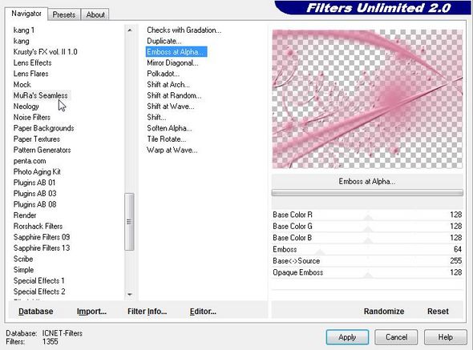Open the Import... option
The height and width of the screenshot is (350, 473).
pyautogui.click(x=91, y=311)
